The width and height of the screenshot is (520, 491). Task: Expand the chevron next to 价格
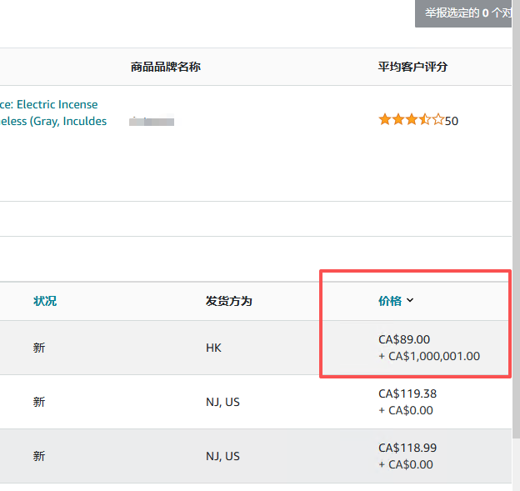[x=410, y=301]
